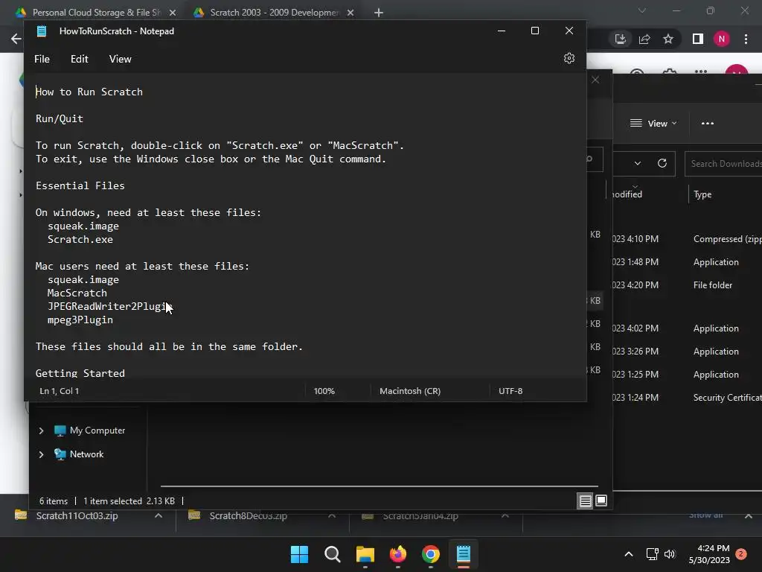Open Notepad from taskbar

click(x=464, y=554)
